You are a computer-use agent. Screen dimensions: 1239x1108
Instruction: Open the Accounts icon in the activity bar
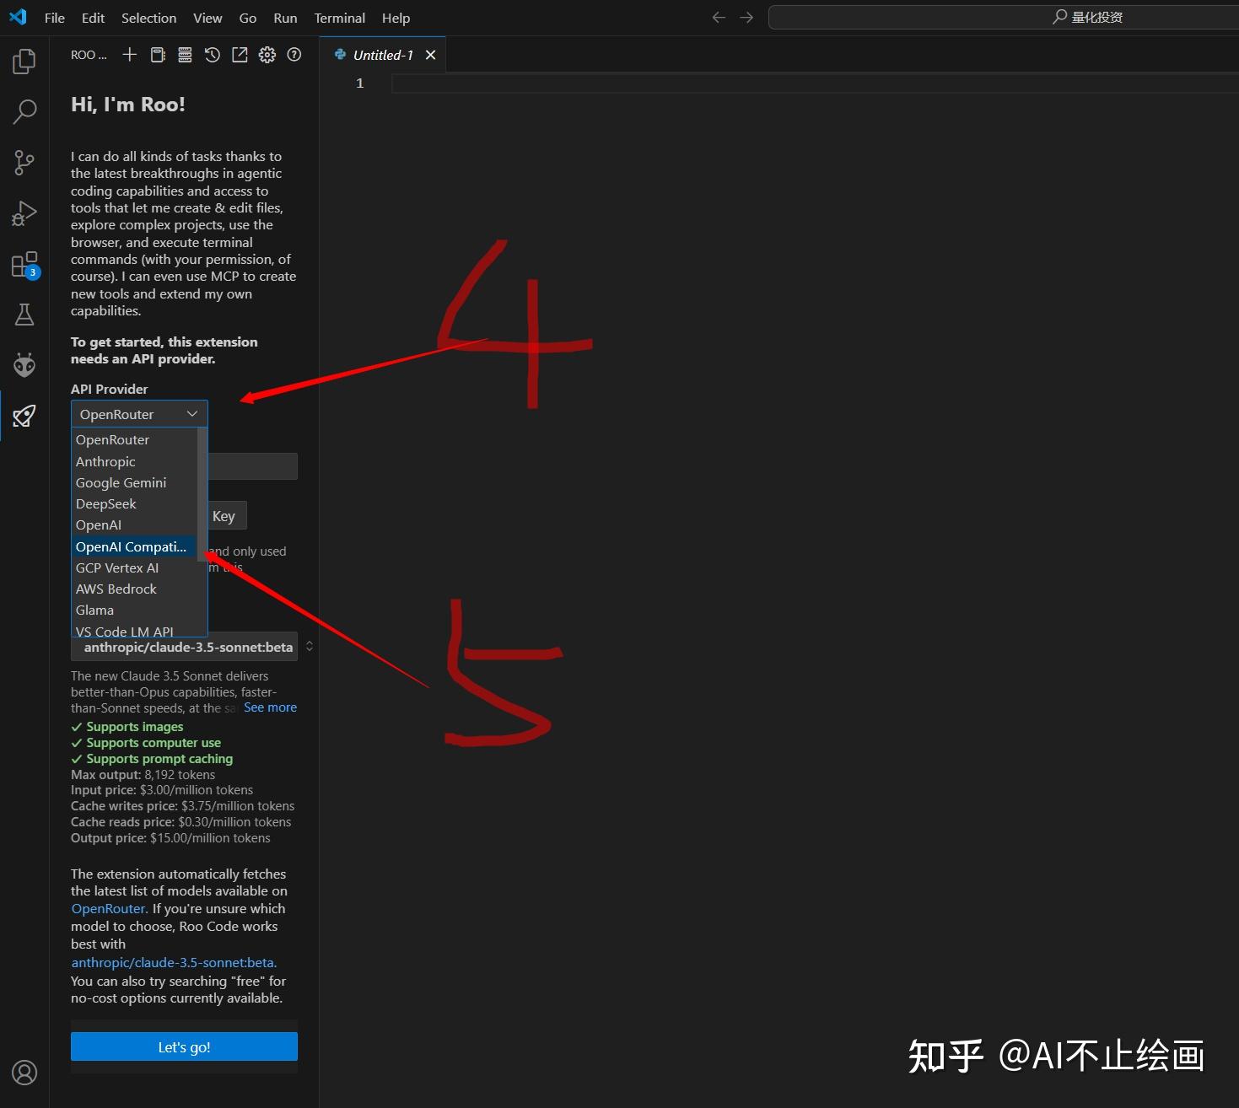pyautogui.click(x=24, y=1073)
